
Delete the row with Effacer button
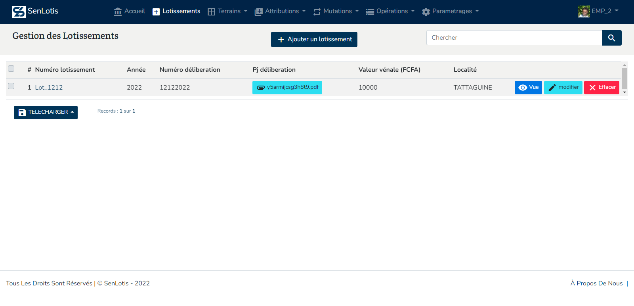pos(602,88)
